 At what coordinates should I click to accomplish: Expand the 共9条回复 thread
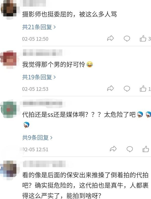point(37,137)
